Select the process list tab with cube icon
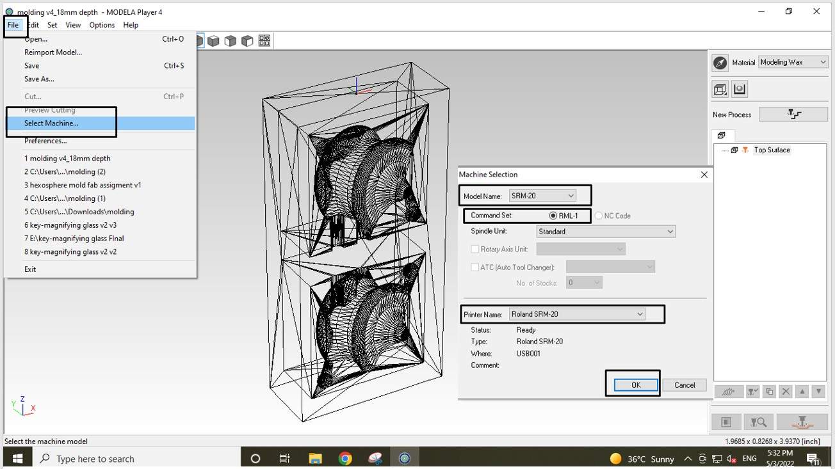This screenshot has width=835, height=469. click(x=722, y=136)
